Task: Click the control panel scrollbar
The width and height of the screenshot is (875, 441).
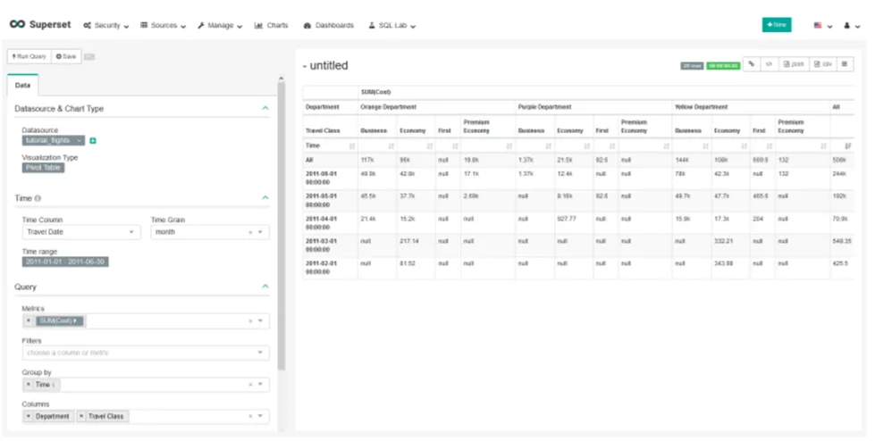Action: point(282,226)
